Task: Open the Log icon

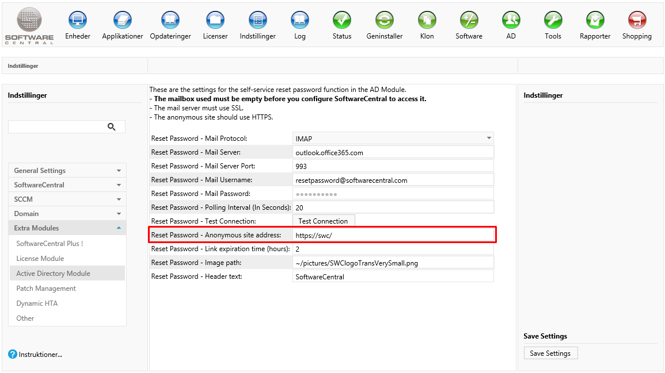Action: 300,21
